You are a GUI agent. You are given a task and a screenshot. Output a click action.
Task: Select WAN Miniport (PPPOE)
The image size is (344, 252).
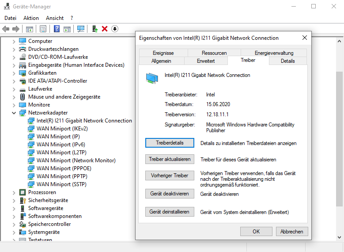(64, 168)
